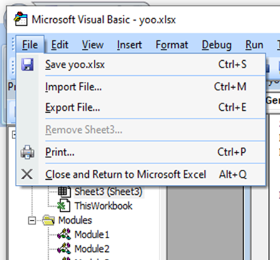Image resolution: width=280 pixels, height=260 pixels.
Task: Click the floppy disk Save icon
Action: pos(27,65)
